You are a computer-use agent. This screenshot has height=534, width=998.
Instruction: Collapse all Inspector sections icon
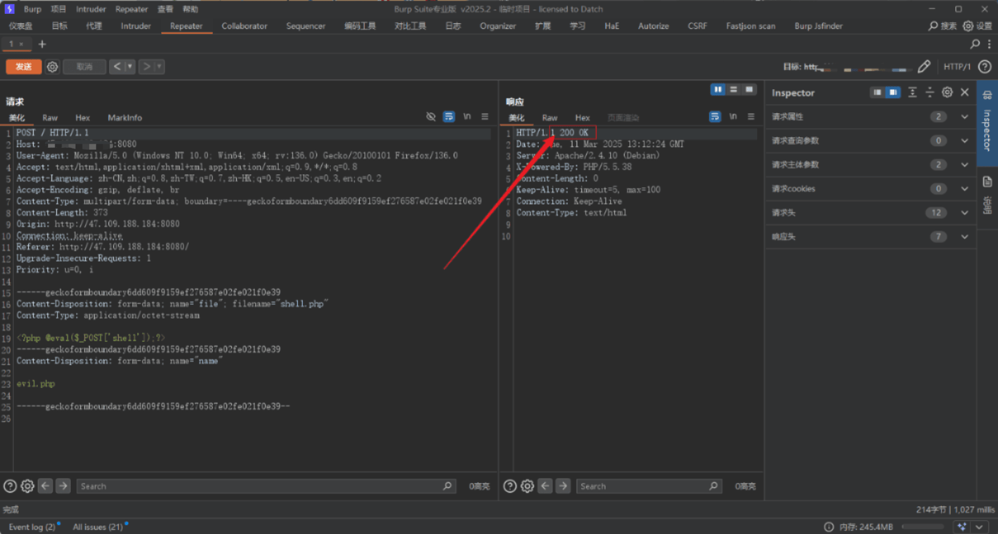[x=930, y=92]
